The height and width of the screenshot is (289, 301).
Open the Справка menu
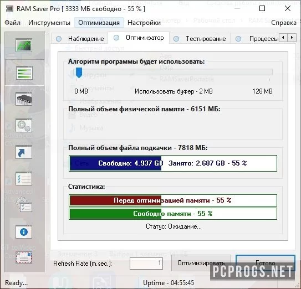tap(283, 23)
